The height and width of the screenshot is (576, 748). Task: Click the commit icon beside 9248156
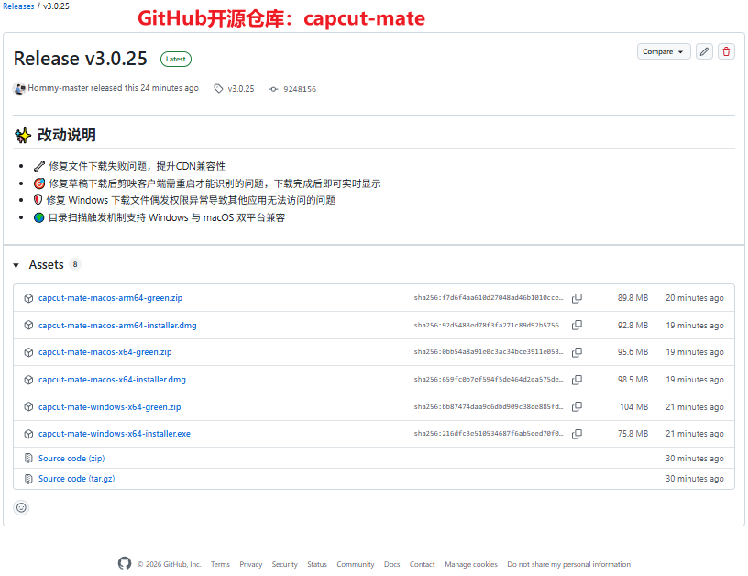point(273,89)
